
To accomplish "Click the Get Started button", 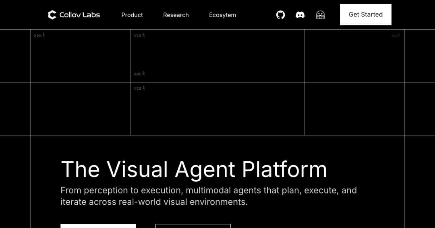I will 366,15.
